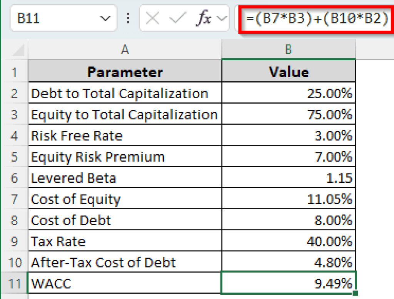
Task: Select the 25.00% Debt to Capitalization value
Action: pyautogui.click(x=288, y=93)
